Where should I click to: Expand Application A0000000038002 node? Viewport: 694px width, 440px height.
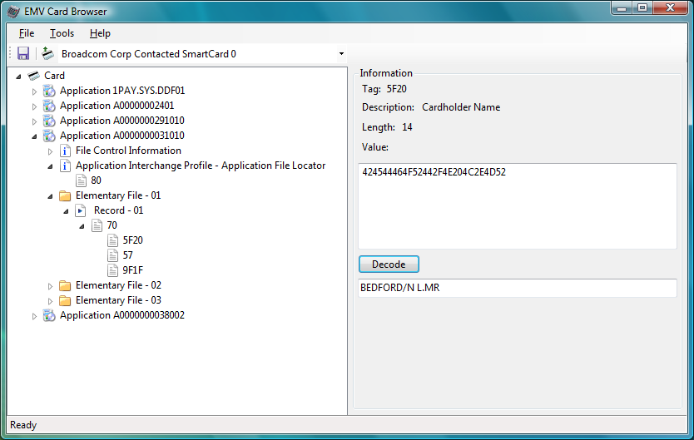pyautogui.click(x=34, y=316)
